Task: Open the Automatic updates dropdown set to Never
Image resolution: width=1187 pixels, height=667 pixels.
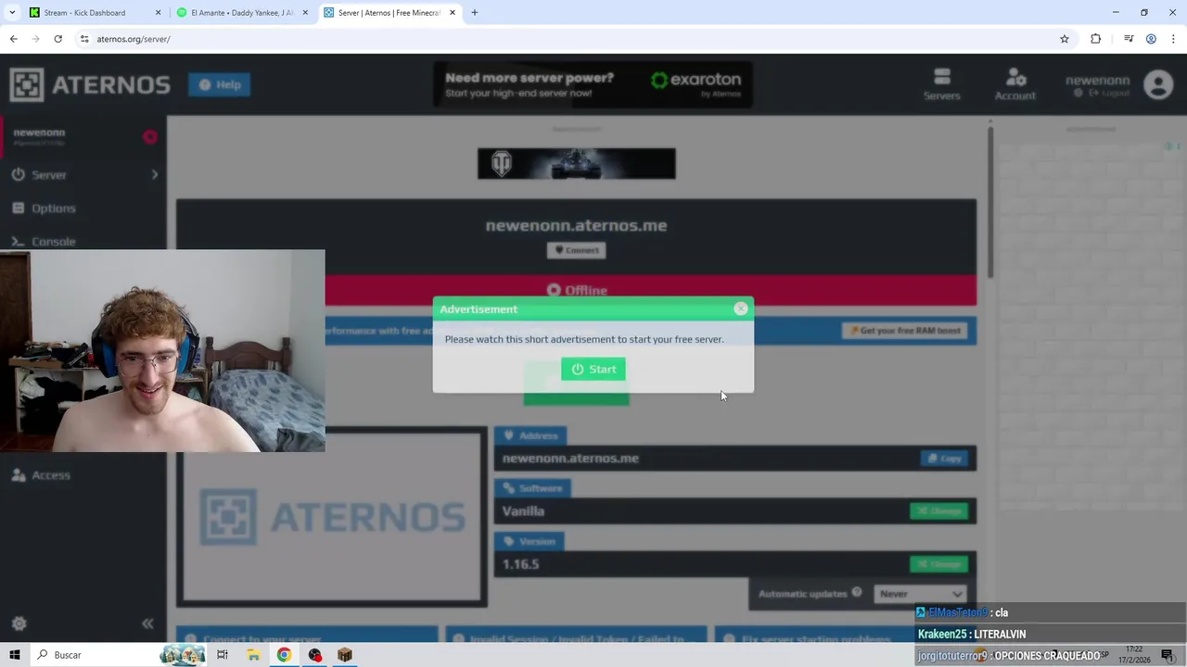Action: (920, 594)
